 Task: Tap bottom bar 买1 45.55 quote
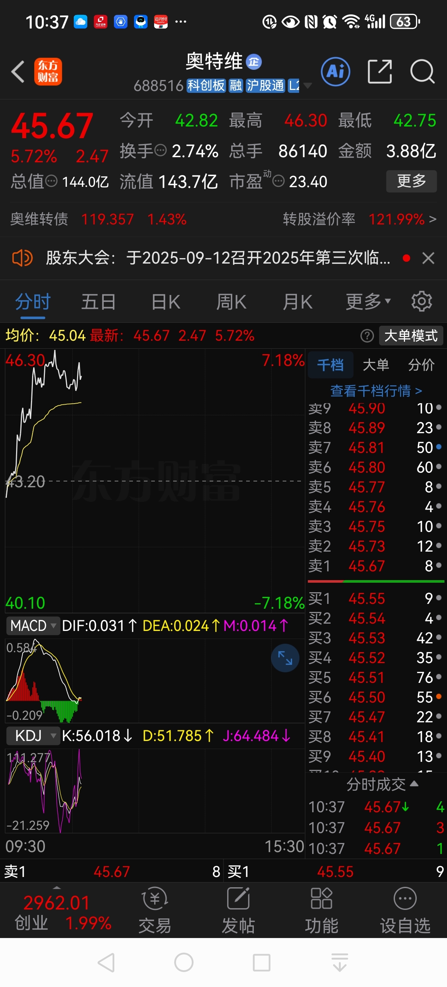[335, 872]
